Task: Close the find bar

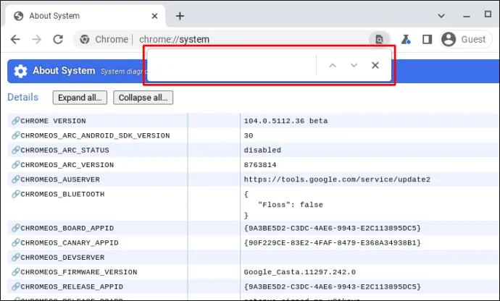Action: tap(375, 65)
